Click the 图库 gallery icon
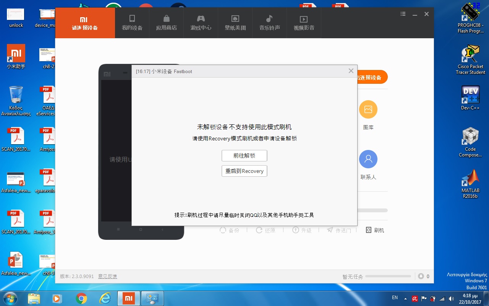Screen dimensions: 489x306 368,110
